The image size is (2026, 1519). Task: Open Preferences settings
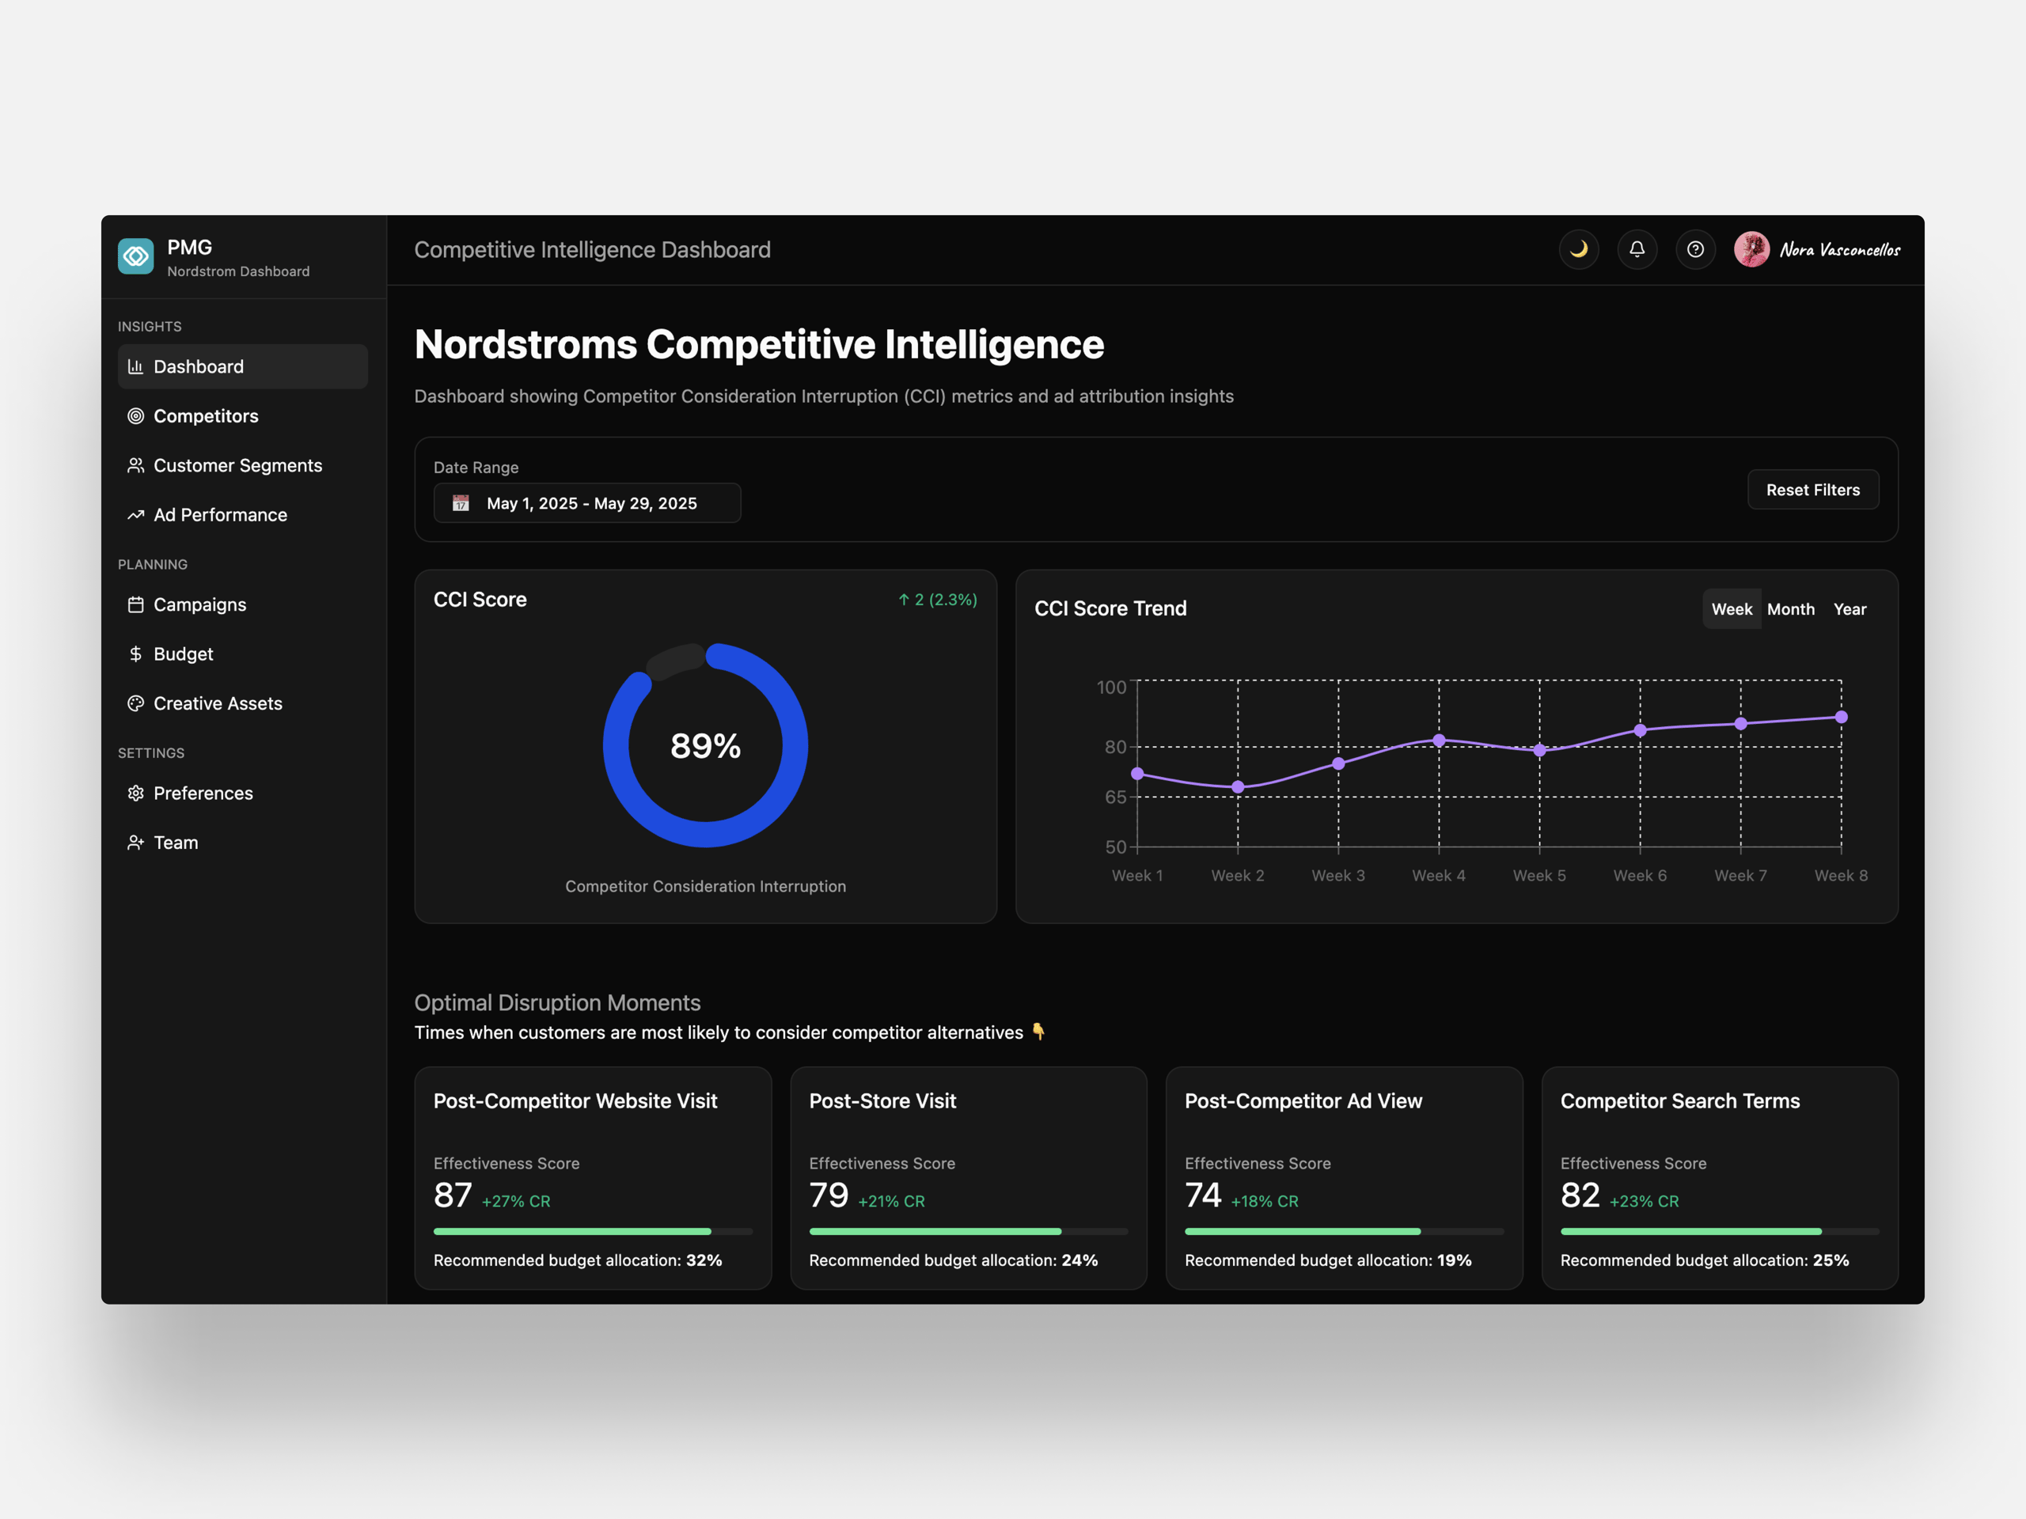243,793
